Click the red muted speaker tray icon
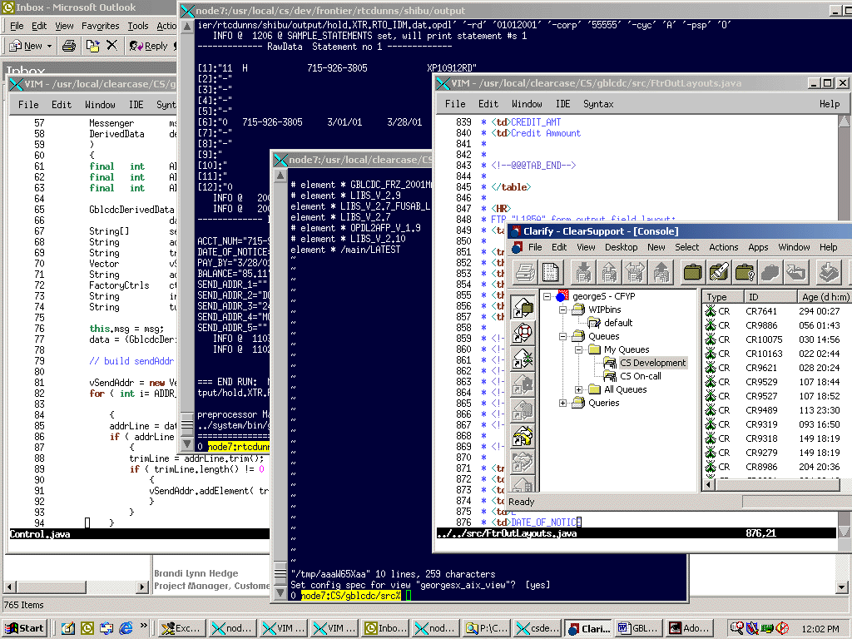Screen dimensions: 852x639 click(783, 628)
